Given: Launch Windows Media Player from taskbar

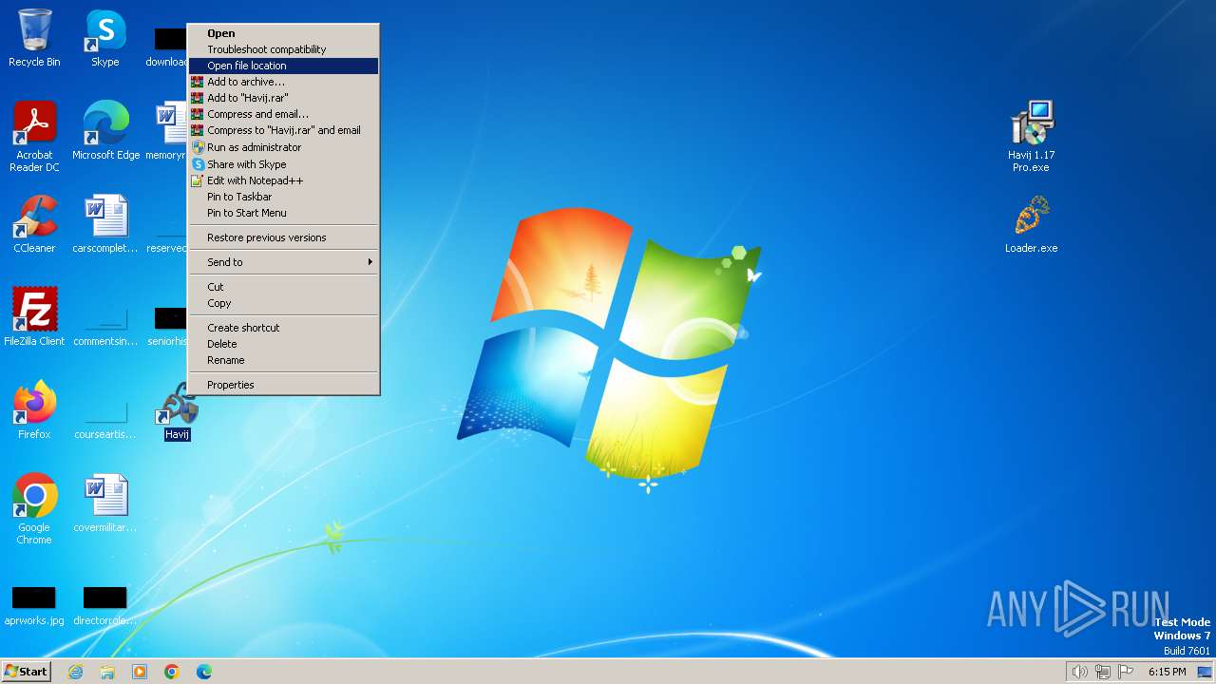Looking at the screenshot, I should click(x=140, y=672).
